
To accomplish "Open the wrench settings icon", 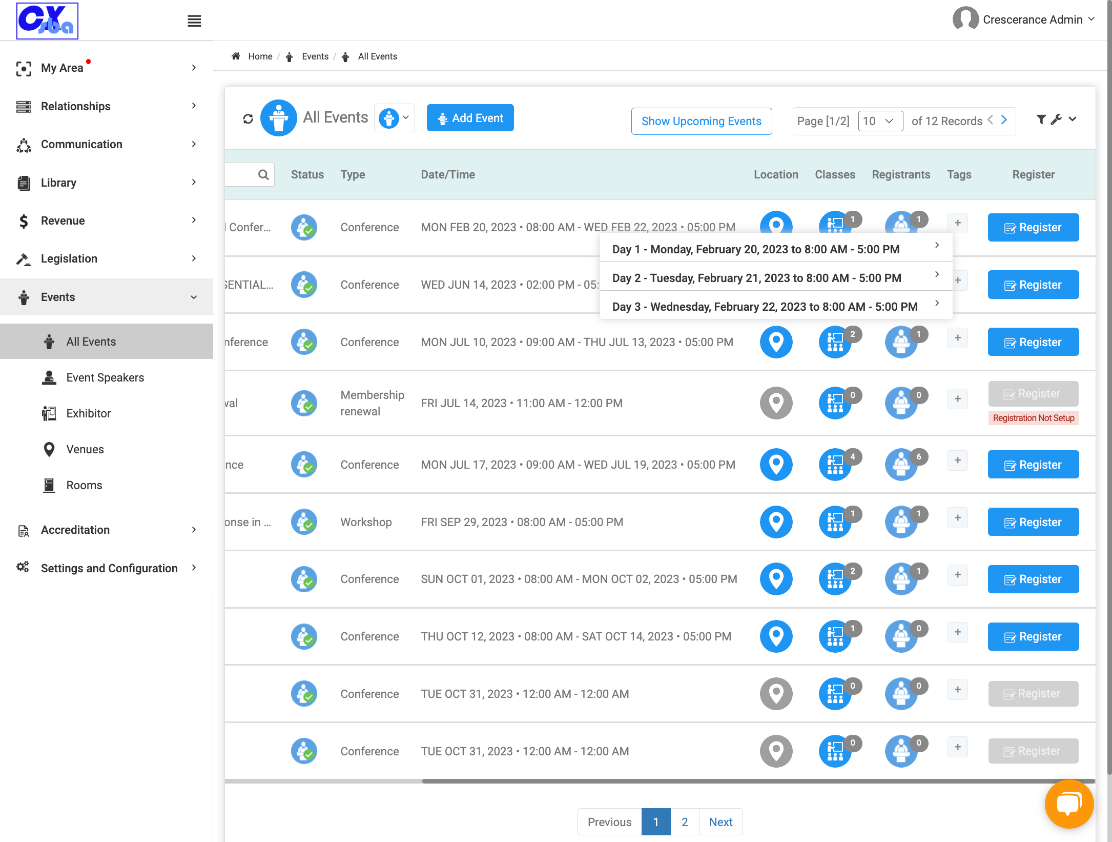I will 1056,119.
